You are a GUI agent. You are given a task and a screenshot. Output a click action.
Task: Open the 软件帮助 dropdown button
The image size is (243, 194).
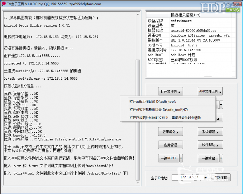point(210,145)
